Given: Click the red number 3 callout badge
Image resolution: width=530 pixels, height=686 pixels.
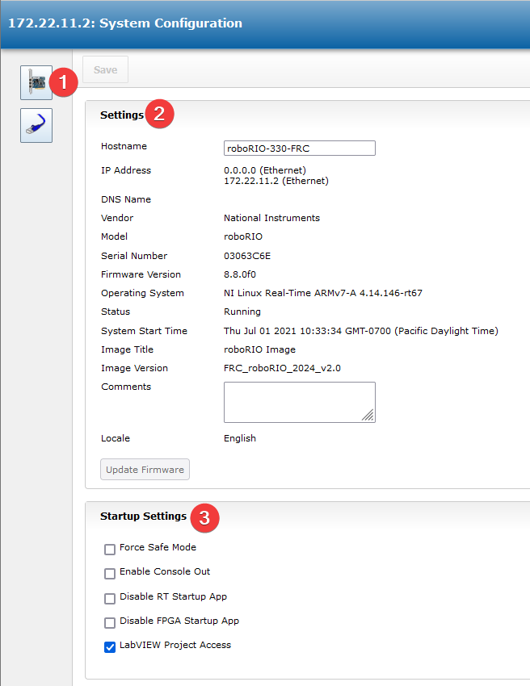Looking at the screenshot, I should point(204,517).
